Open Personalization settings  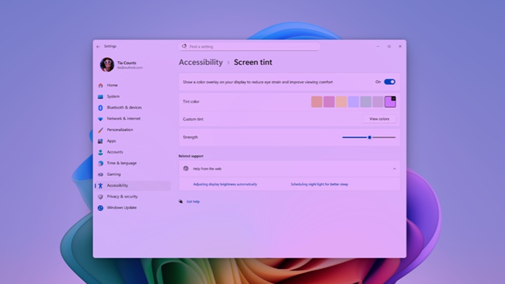(120, 130)
